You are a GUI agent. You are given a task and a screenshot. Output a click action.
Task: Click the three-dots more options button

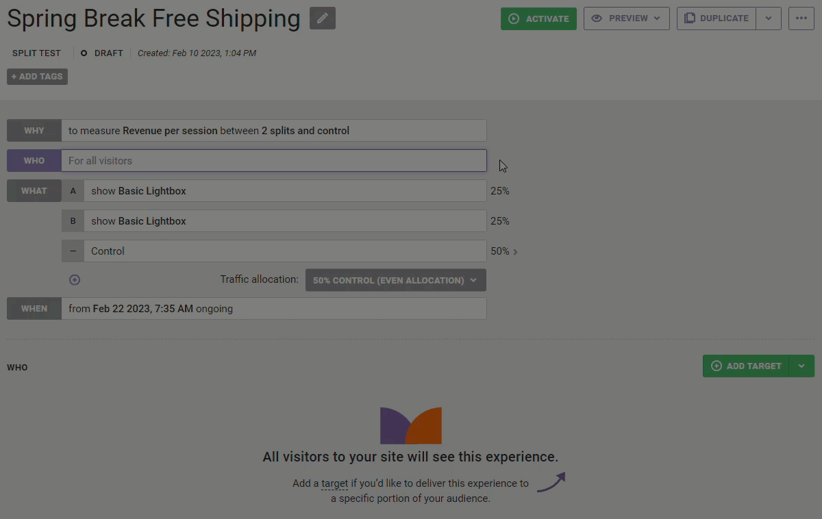click(x=801, y=18)
